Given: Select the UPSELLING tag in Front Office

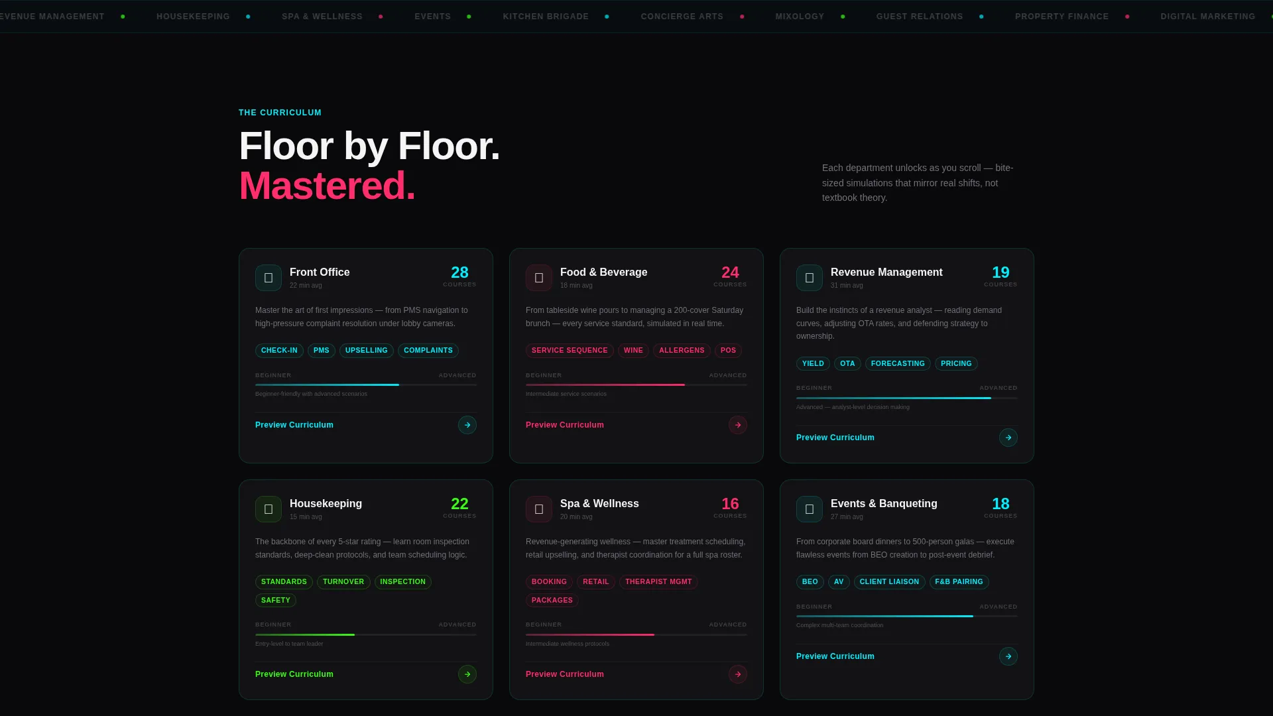Looking at the screenshot, I should point(367,351).
